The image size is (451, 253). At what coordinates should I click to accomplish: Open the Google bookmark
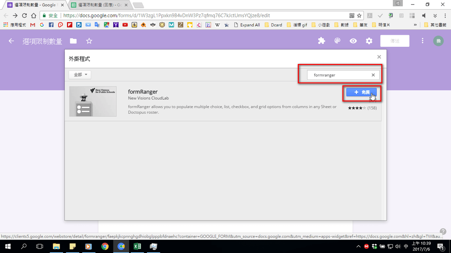tap(42, 25)
